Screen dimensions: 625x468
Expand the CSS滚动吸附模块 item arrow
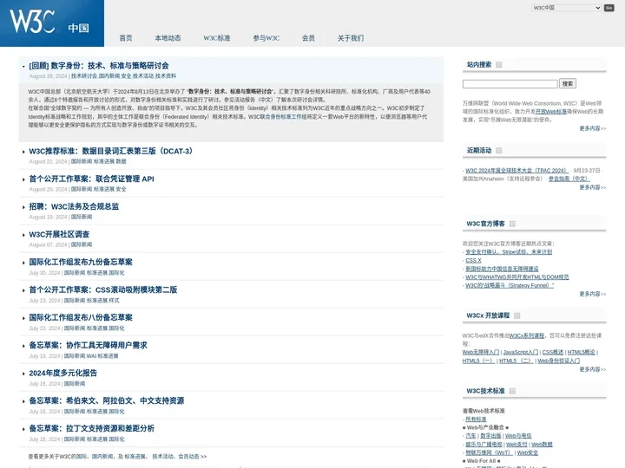pyautogui.click(x=23, y=290)
